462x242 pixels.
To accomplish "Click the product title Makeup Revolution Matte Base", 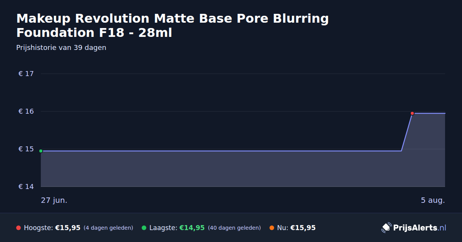I will pos(172,25).
